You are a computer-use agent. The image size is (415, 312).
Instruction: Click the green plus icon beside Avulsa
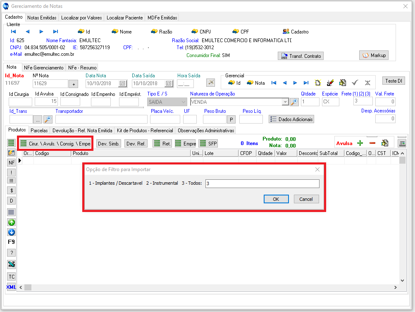click(x=360, y=143)
